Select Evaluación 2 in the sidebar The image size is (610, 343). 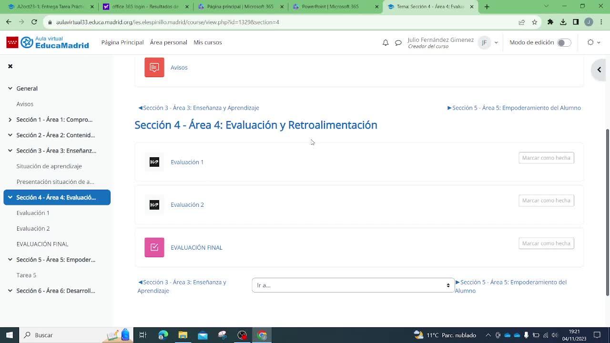tap(33, 228)
